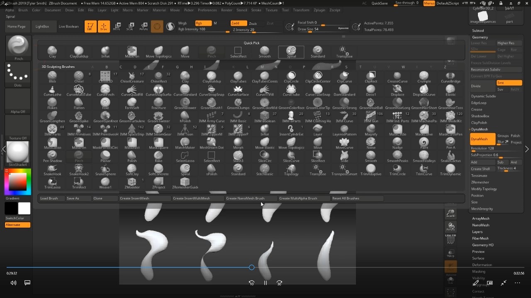Select the CurveTube brush
The width and height of the screenshot is (531, 298).
(291, 90)
